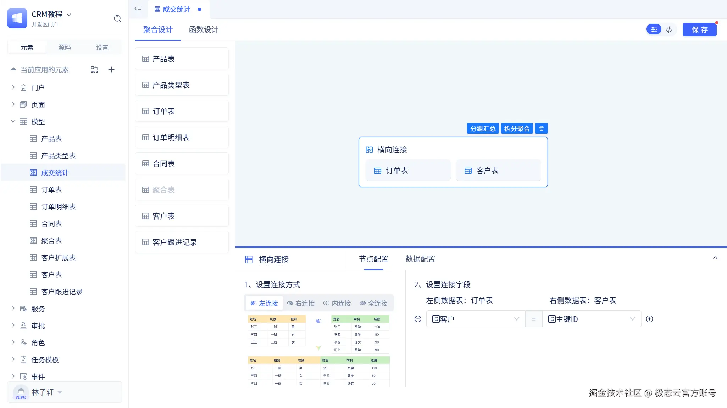Remove join field row with minus icon
Viewport: 727px width, 408px height.
(x=418, y=319)
